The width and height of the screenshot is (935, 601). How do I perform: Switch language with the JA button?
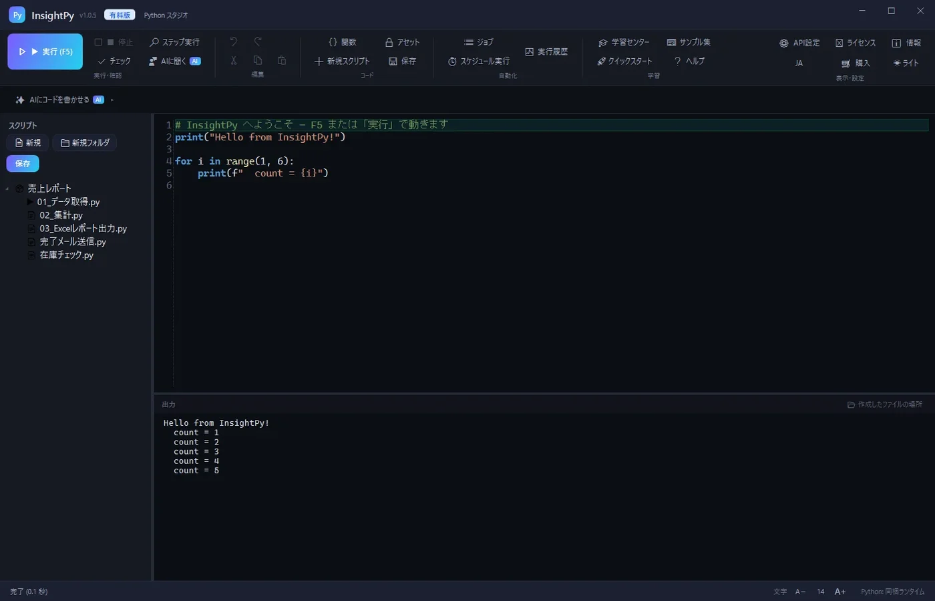coord(799,63)
